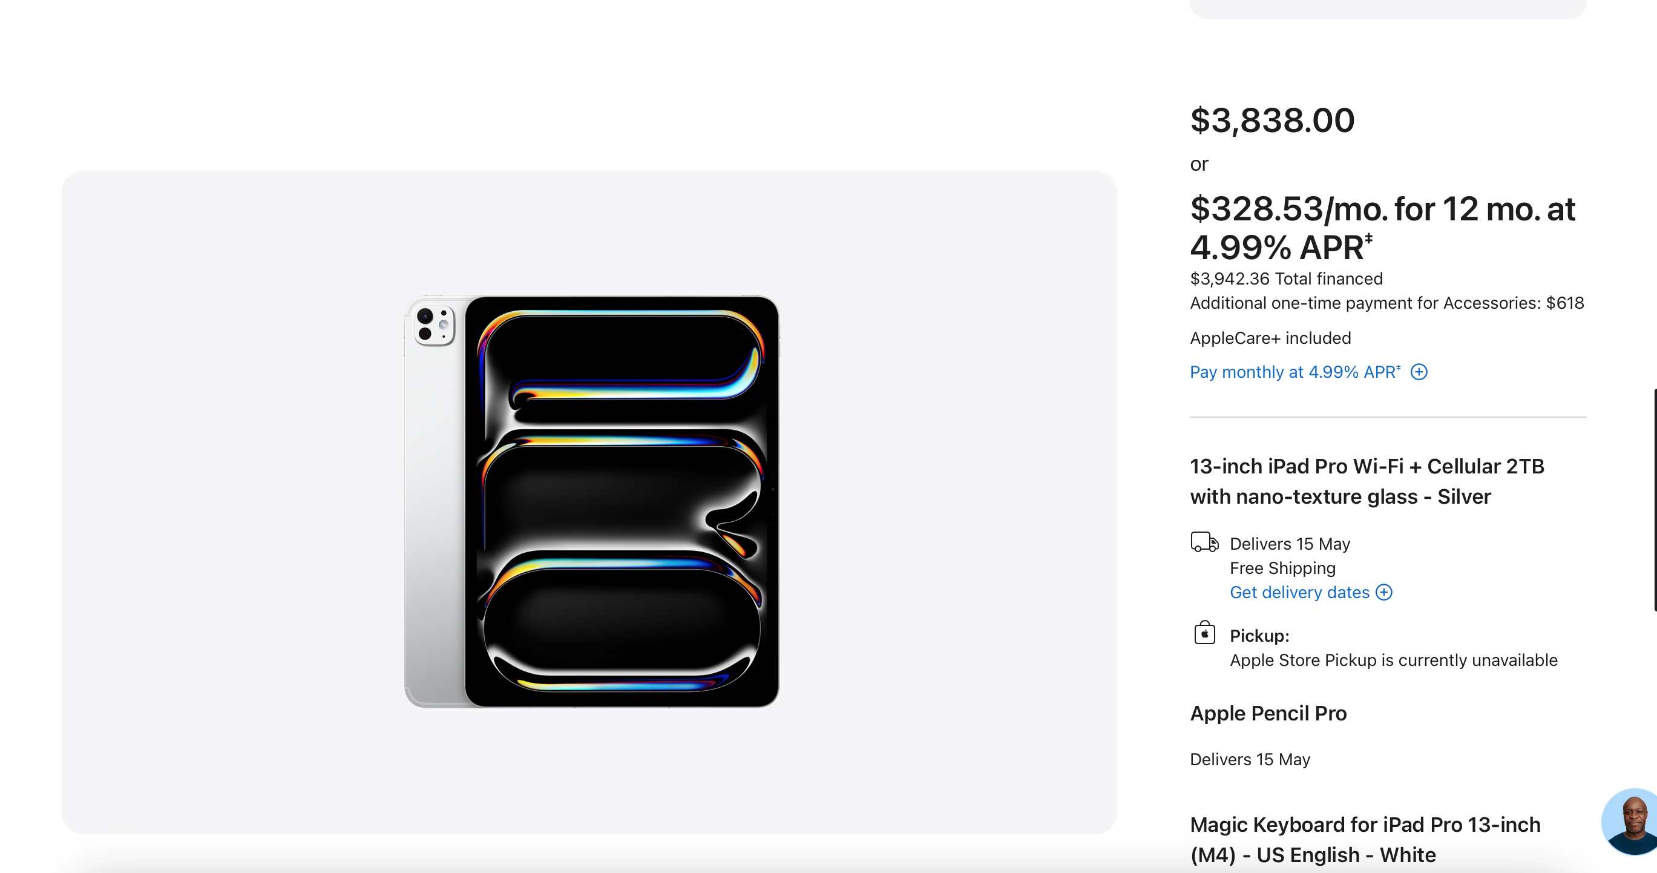Click the AppleCare+ included text
This screenshot has height=873, width=1657.
click(1270, 338)
